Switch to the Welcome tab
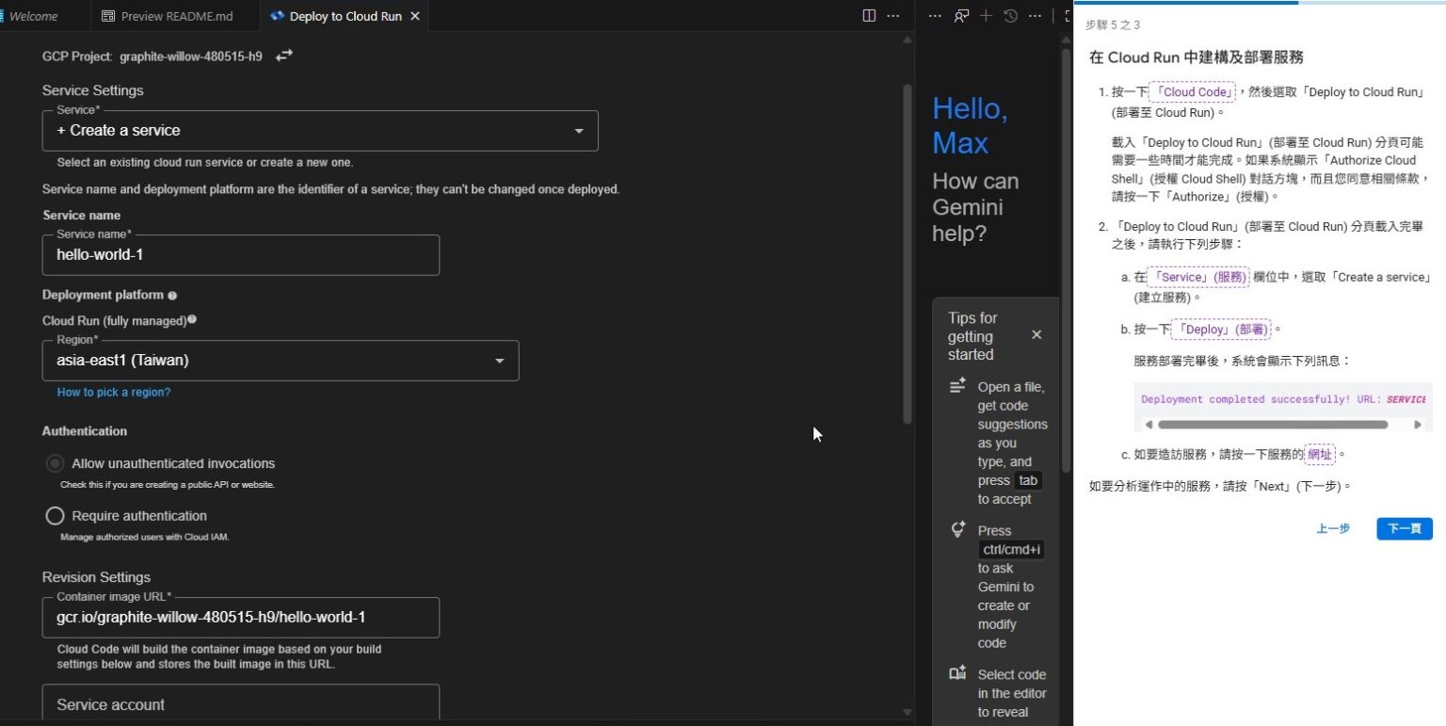1446x726 pixels. (x=33, y=17)
